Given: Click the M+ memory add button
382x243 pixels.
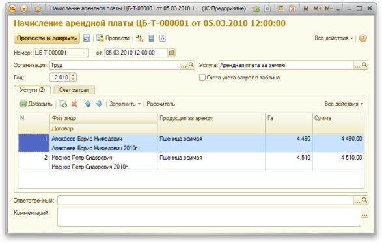Looking at the screenshot, I should click(317, 8).
